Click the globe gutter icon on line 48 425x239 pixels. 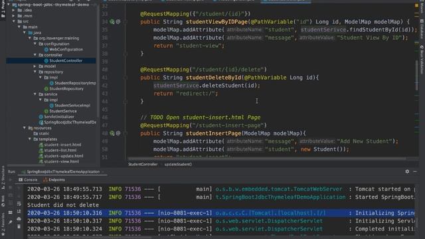(118, 133)
